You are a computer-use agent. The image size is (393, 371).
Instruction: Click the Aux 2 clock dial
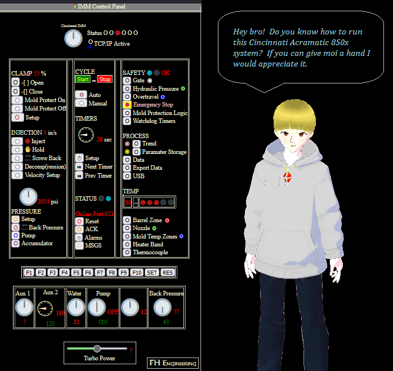pos(45,308)
